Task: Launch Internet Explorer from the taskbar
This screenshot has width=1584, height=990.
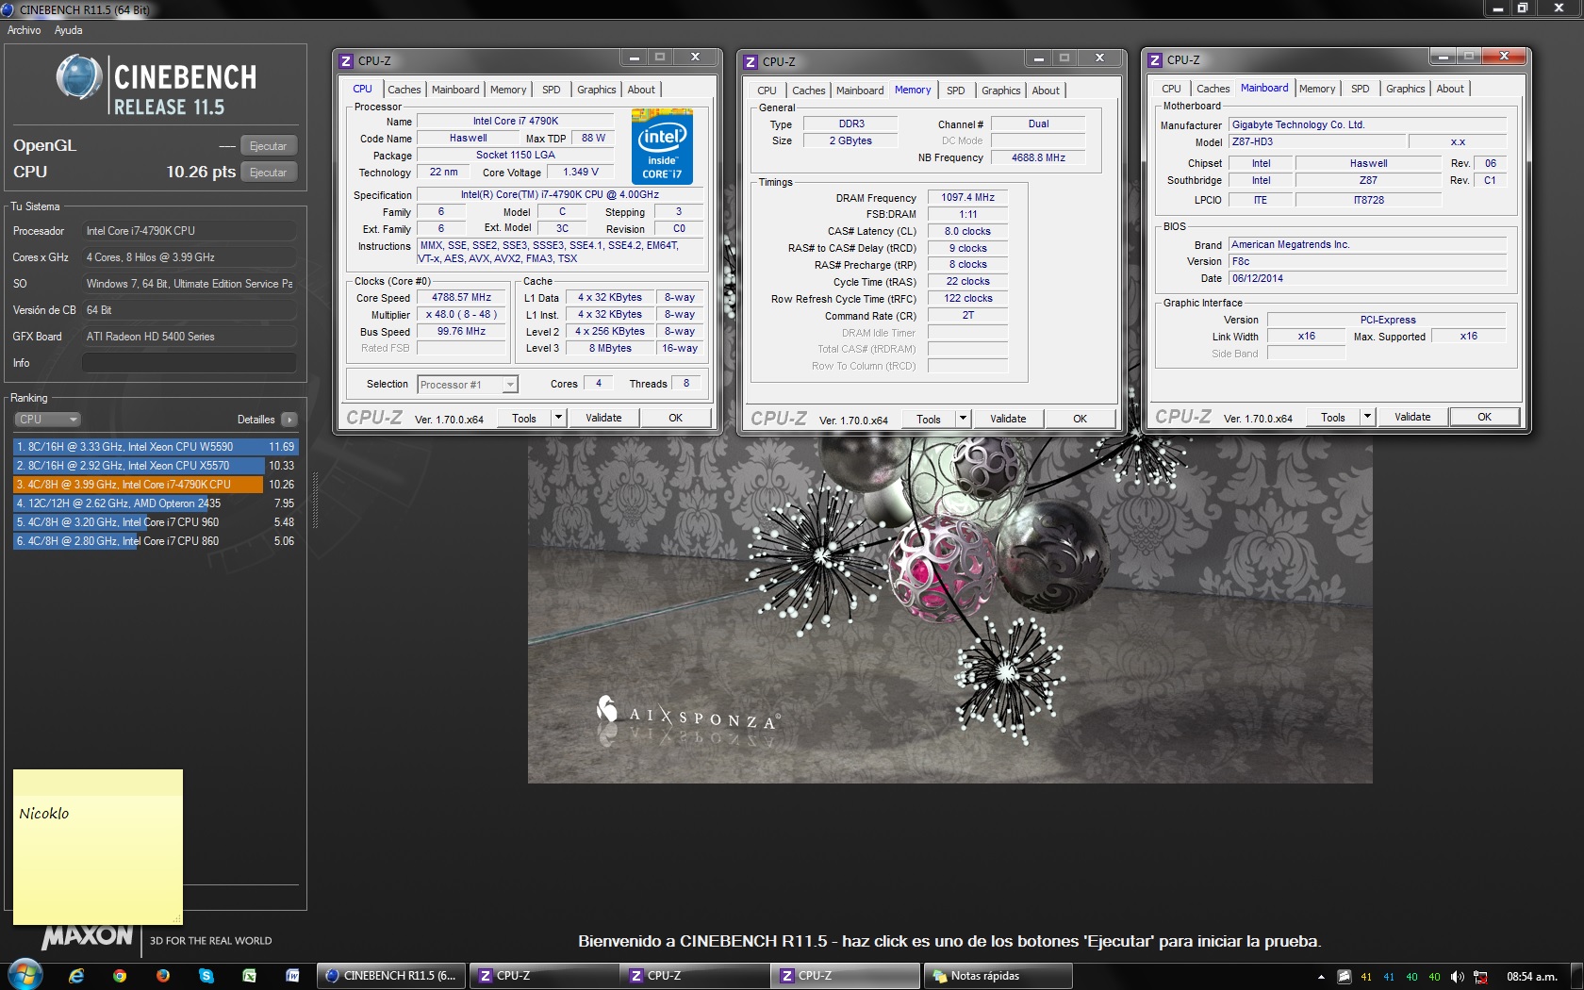Action: pos(76,976)
